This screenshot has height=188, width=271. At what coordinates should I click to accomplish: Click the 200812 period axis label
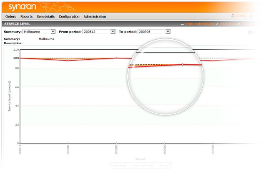coord(20,150)
